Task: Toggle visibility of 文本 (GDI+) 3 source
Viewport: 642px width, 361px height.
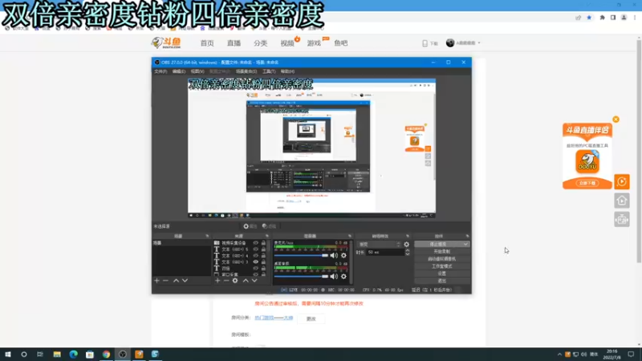Action: (x=255, y=262)
